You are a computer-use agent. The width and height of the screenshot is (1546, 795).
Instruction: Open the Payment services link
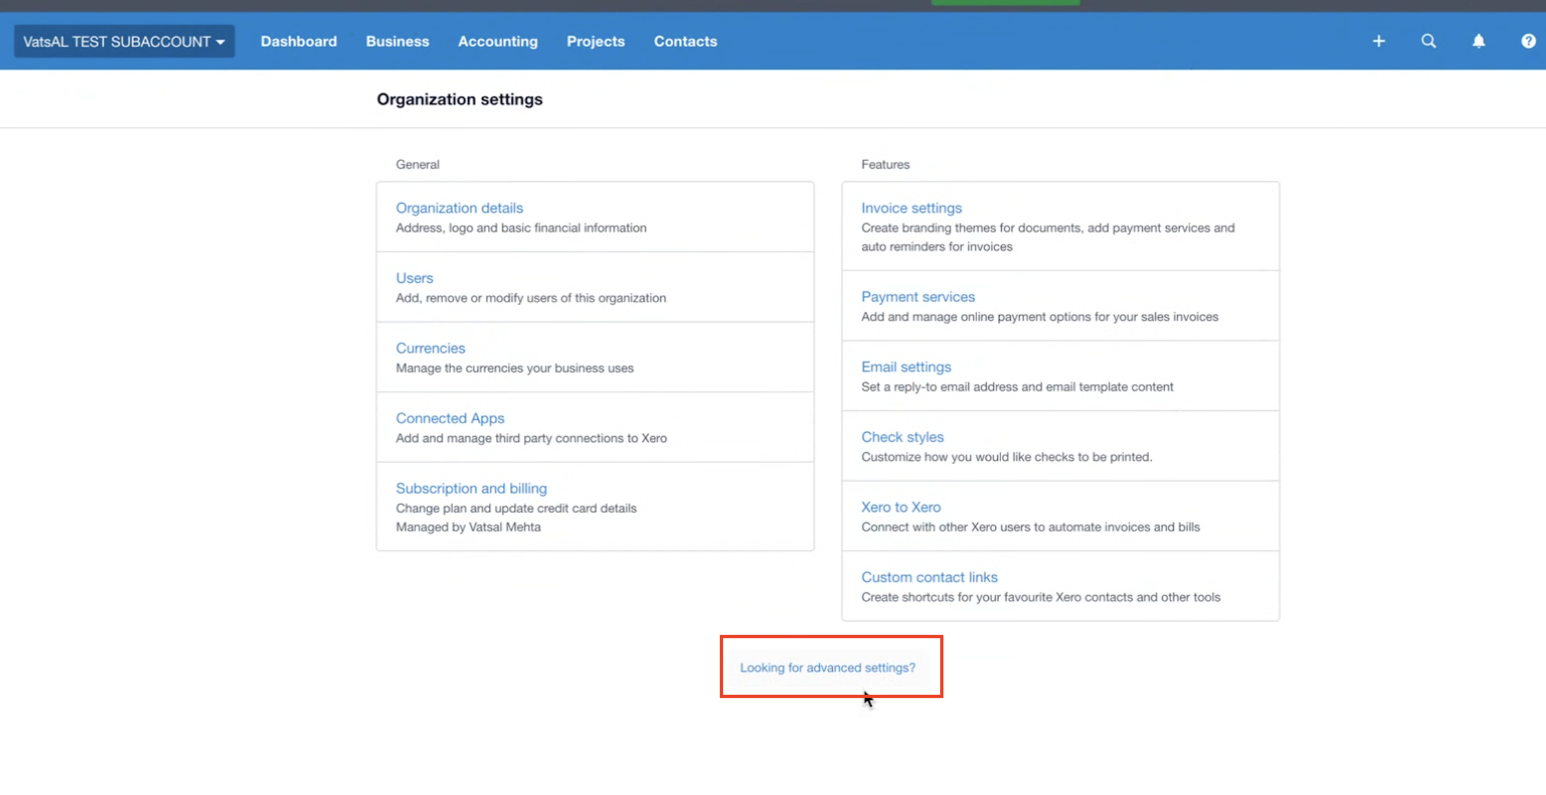click(917, 296)
